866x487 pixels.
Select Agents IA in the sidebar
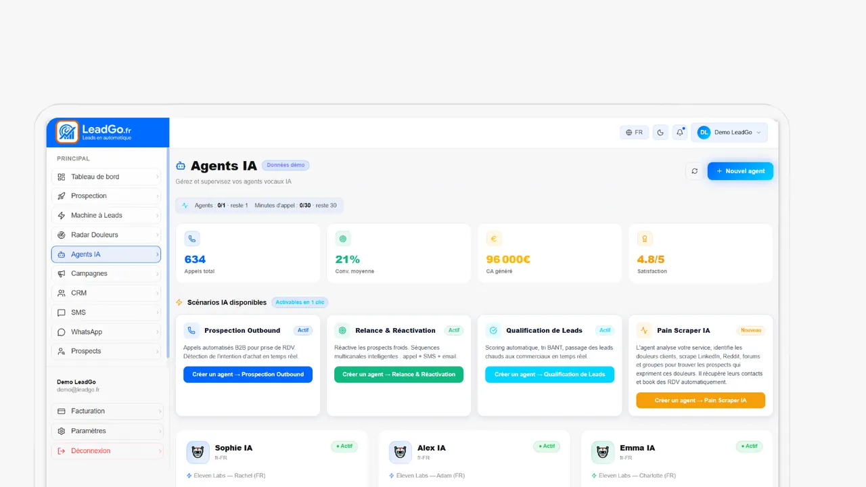106,254
